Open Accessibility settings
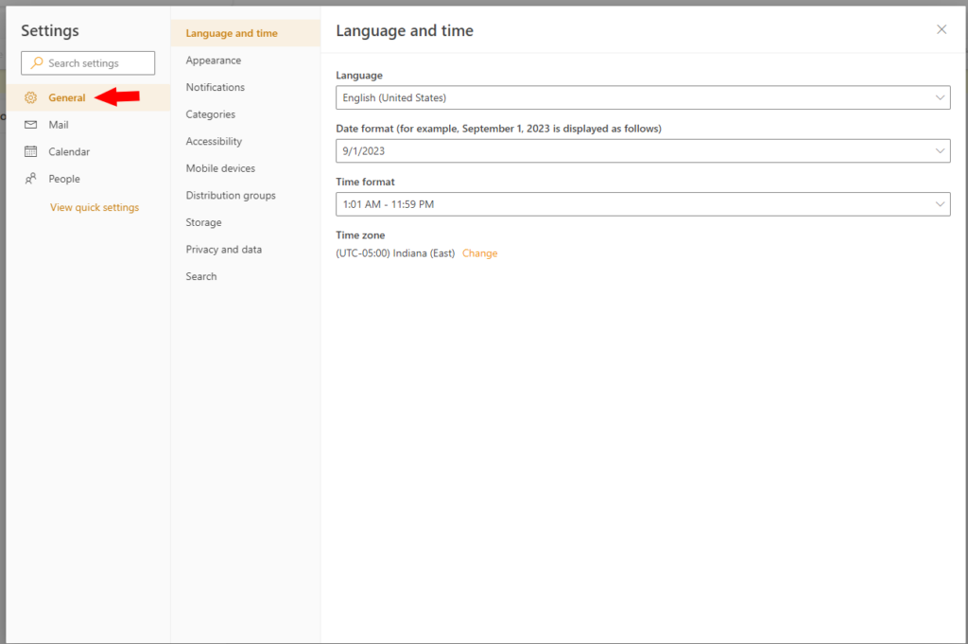968x644 pixels. (x=214, y=141)
